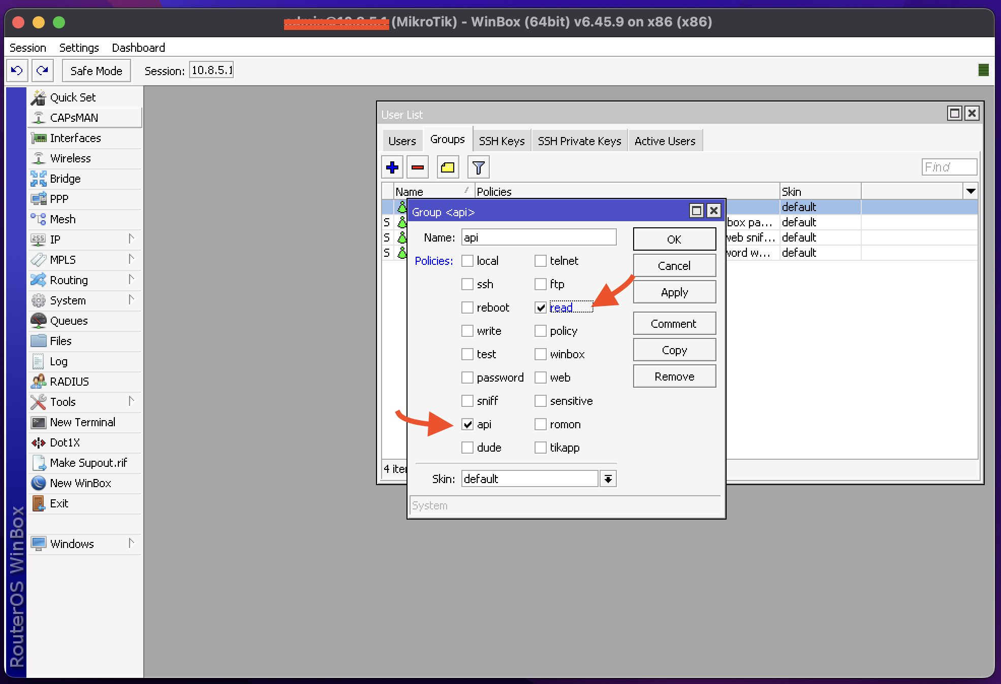Enable the api policy checkbox
Screen dimensions: 1001x684
pyautogui.click(x=468, y=424)
